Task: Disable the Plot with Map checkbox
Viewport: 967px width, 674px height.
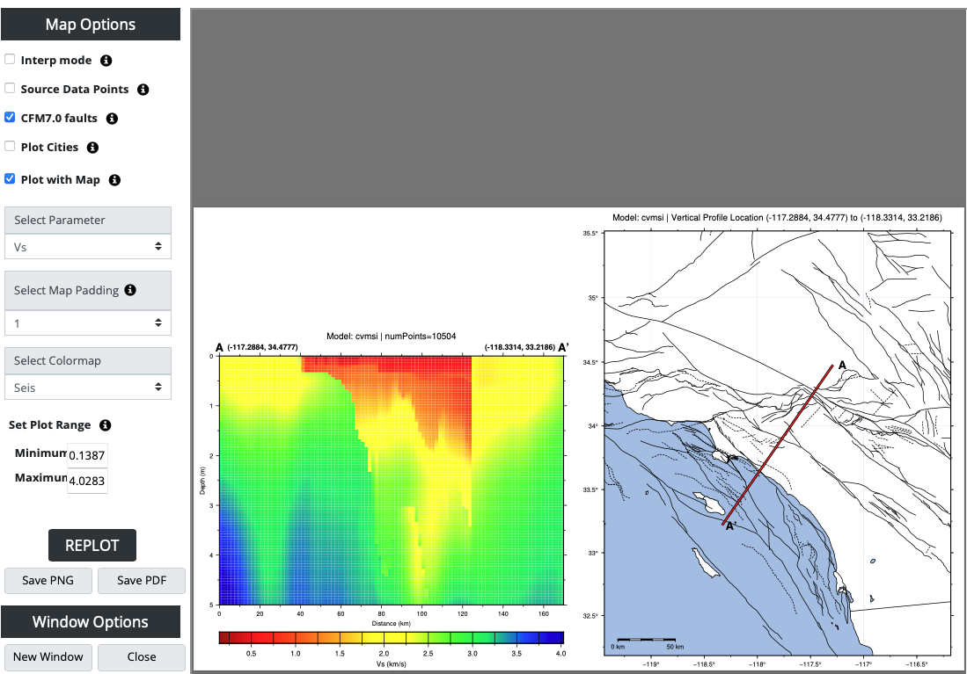Action: 10,179
